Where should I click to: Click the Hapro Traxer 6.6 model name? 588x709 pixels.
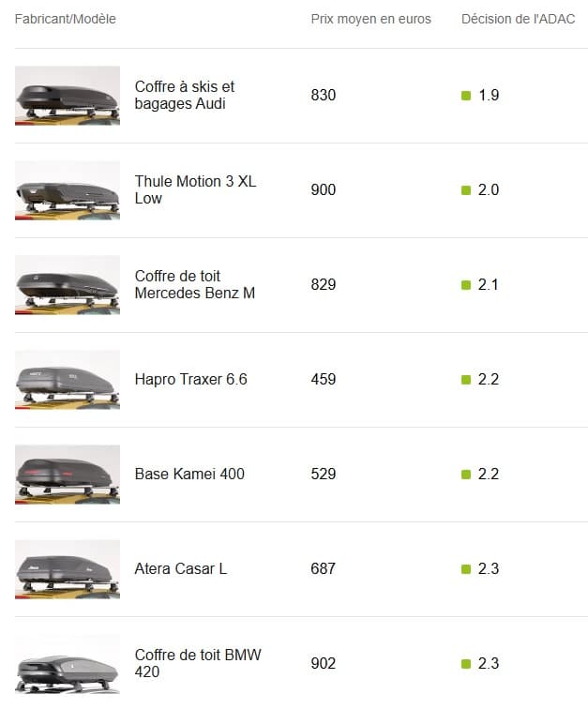point(191,379)
